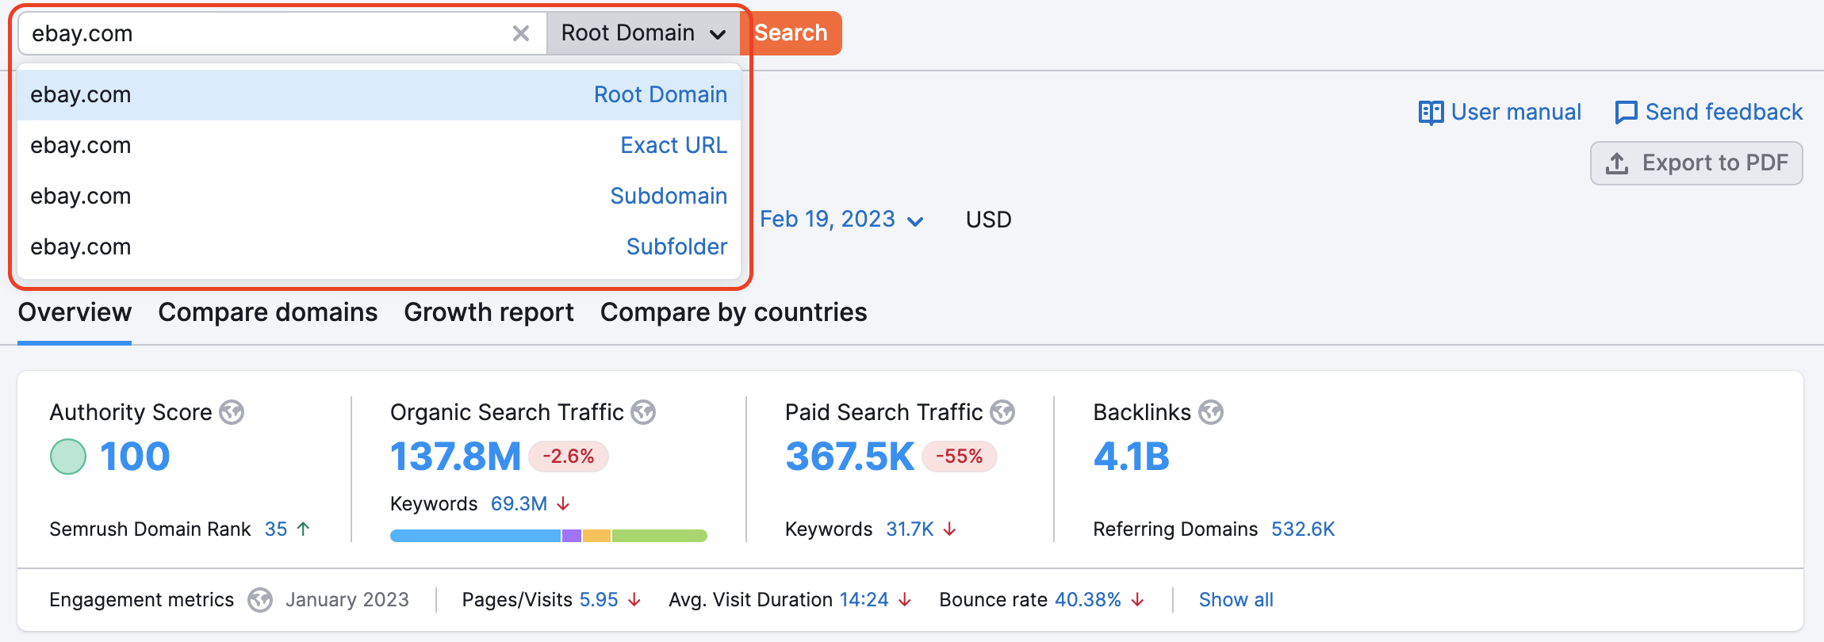
Task: Switch to the Overview tab
Action: pos(75,312)
